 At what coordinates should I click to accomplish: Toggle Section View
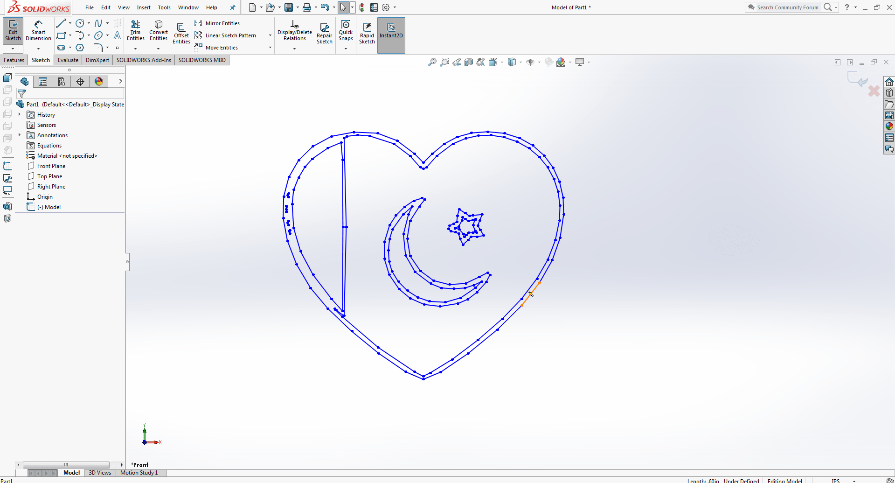pos(469,62)
